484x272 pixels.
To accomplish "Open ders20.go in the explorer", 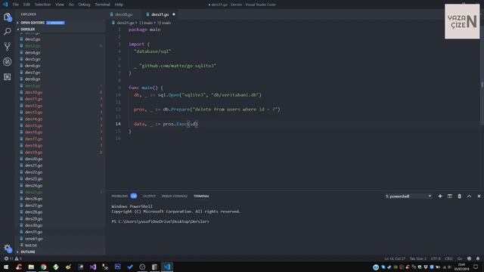I will click(33, 159).
